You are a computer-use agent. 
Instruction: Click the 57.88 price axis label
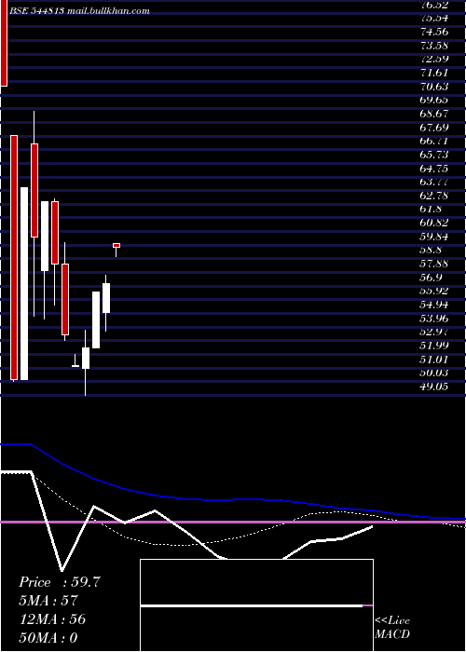pos(434,264)
